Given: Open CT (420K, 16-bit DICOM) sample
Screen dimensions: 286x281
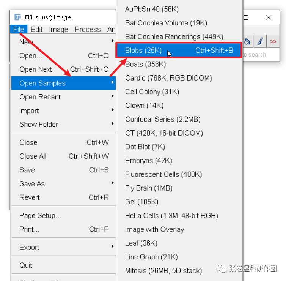Looking at the screenshot, I should click(x=179, y=133).
